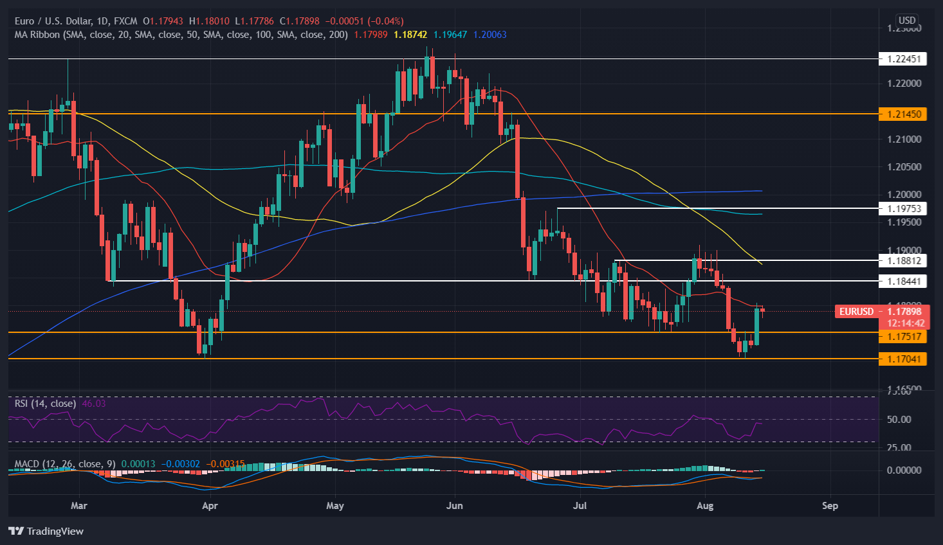Click the 1.21000 tick on price axis
The image size is (943, 545).
point(904,139)
